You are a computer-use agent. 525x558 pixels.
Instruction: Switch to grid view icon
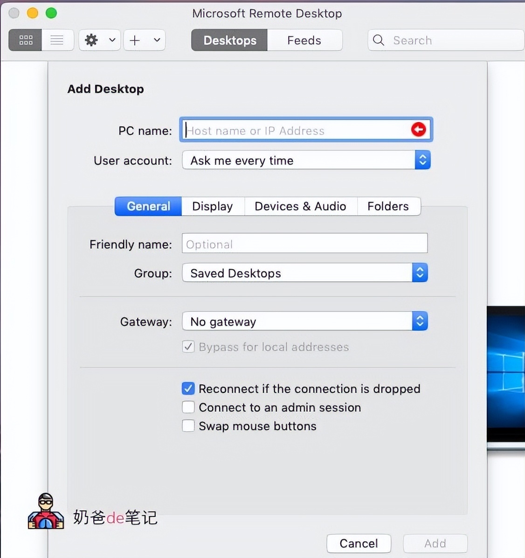click(25, 40)
